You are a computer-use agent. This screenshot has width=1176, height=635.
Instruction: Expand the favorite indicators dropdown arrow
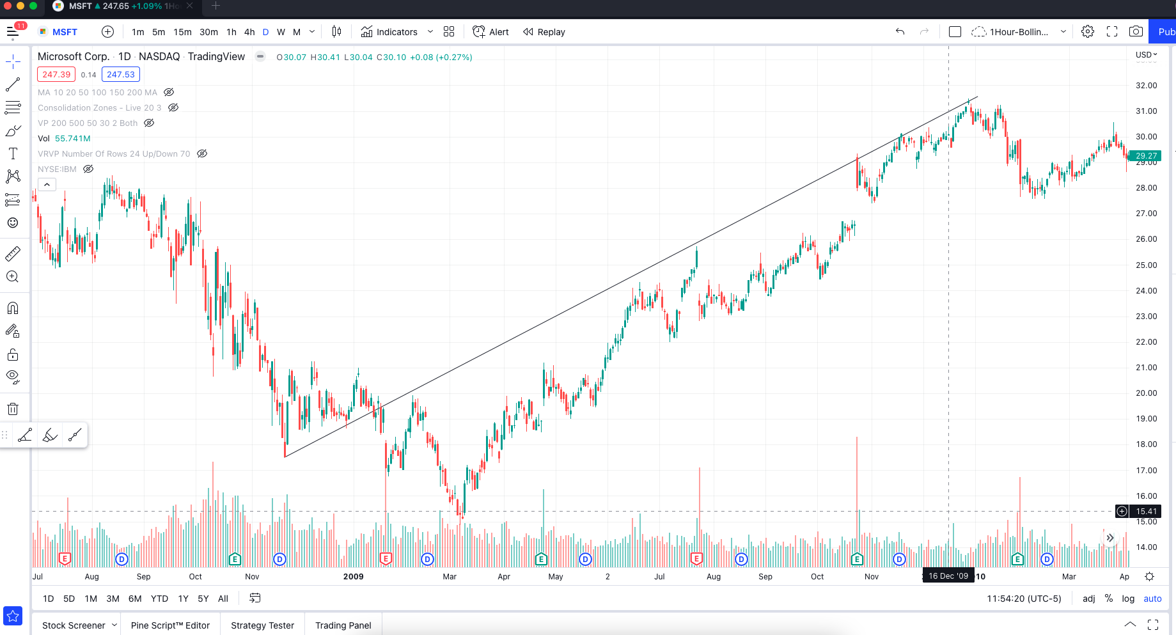coord(430,31)
